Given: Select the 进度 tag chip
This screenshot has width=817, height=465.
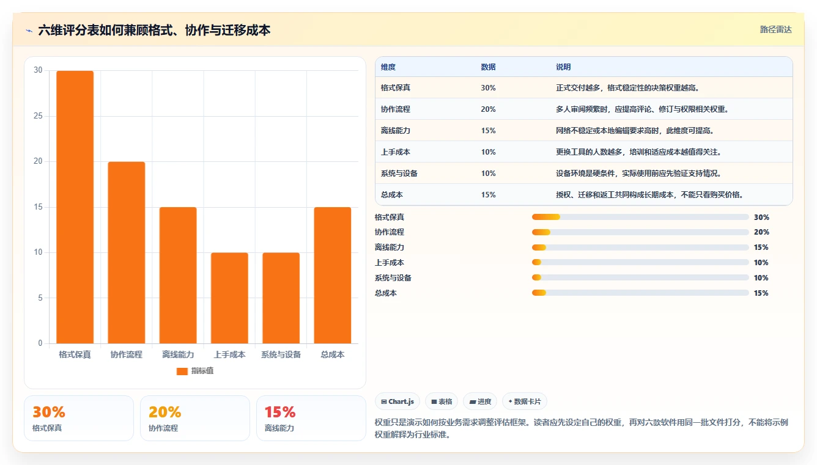Looking at the screenshot, I should 480,401.
